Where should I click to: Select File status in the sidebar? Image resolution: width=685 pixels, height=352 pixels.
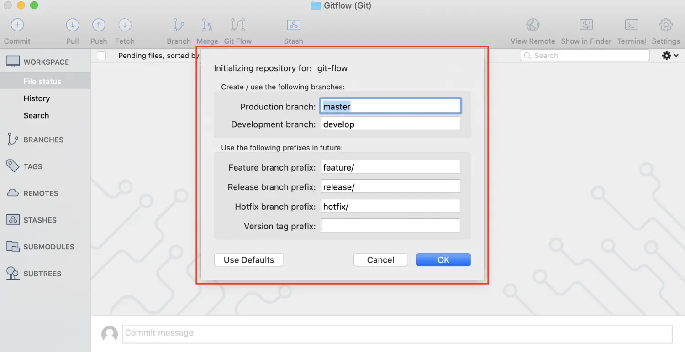coord(42,82)
